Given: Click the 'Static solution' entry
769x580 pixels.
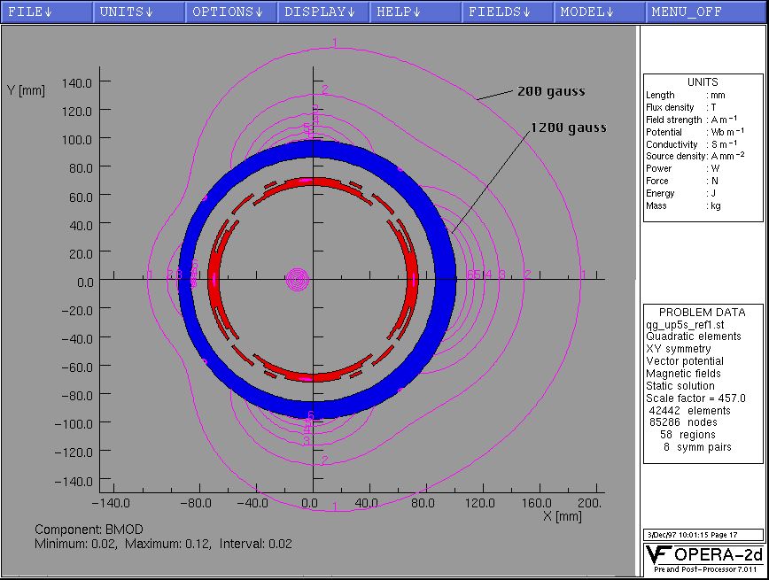Looking at the screenshot, I should [x=680, y=386].
